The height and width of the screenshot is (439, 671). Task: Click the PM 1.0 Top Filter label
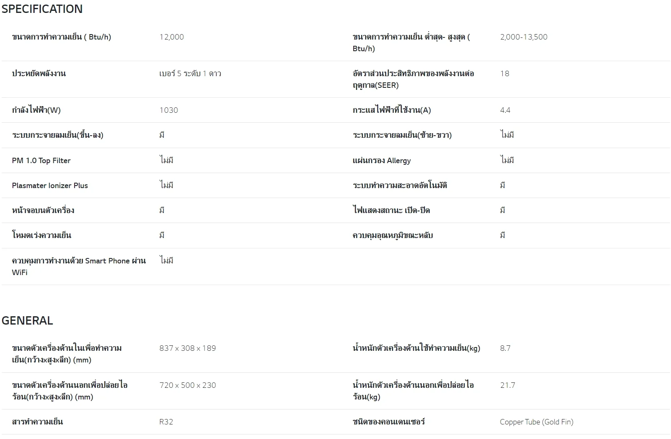point(41,160)
